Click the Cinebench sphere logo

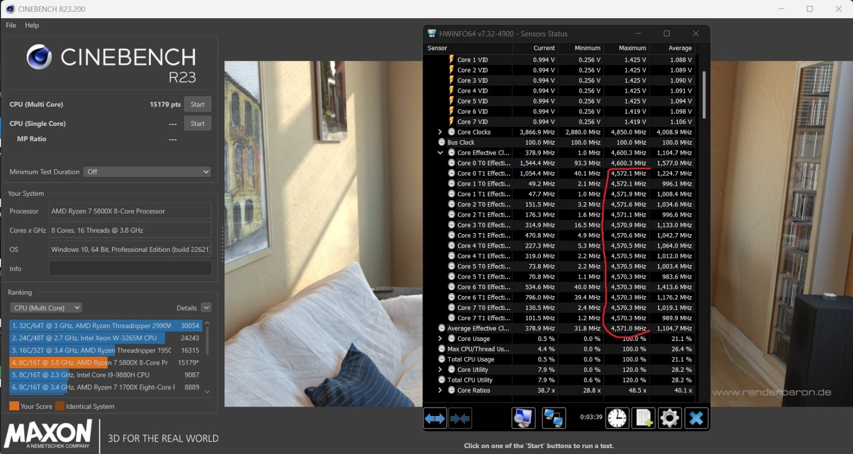click(x=39, y=57)
